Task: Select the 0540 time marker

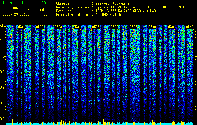Action: click(x=190, y=27)
